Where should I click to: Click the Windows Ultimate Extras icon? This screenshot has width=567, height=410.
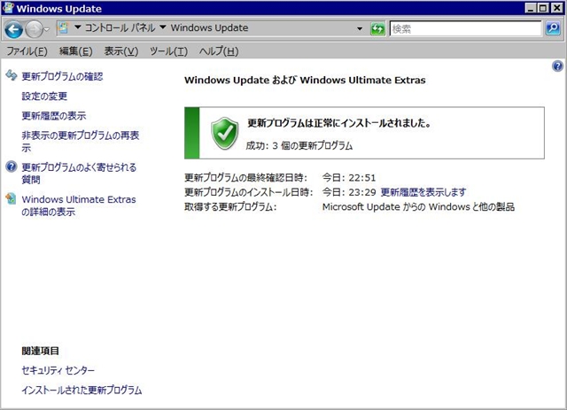12,198
